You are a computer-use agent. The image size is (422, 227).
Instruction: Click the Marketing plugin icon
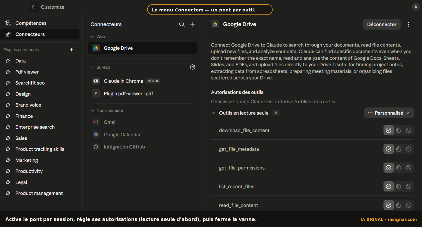(x=8, y=160)
